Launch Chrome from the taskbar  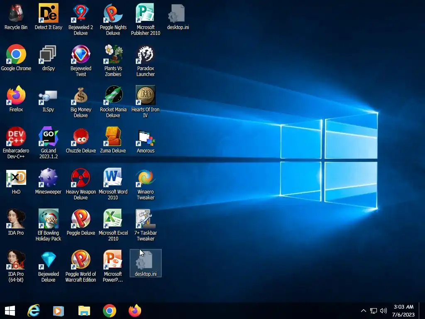pos(110,311)
